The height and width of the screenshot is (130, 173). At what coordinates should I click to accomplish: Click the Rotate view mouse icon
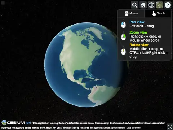123,51
